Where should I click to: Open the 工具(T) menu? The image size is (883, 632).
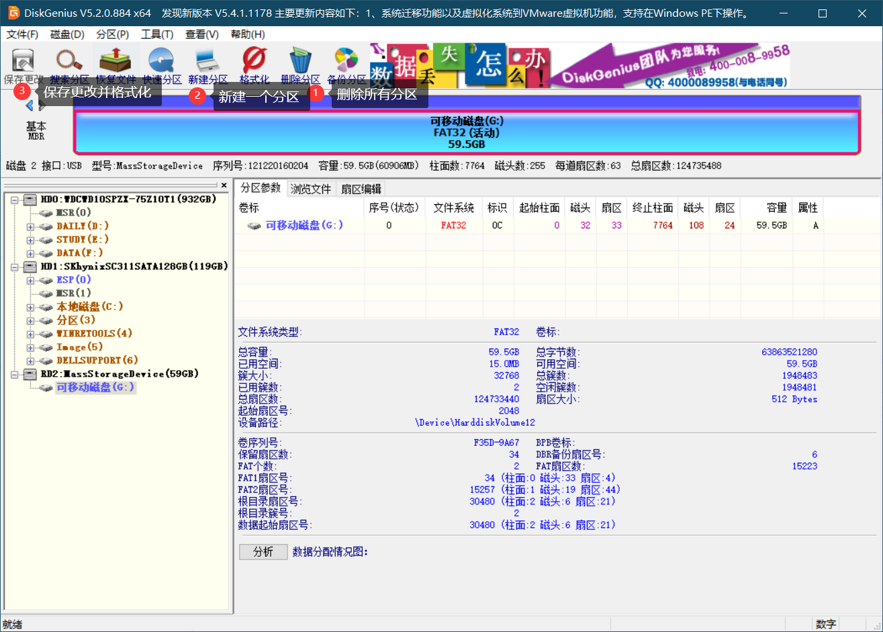157,34
